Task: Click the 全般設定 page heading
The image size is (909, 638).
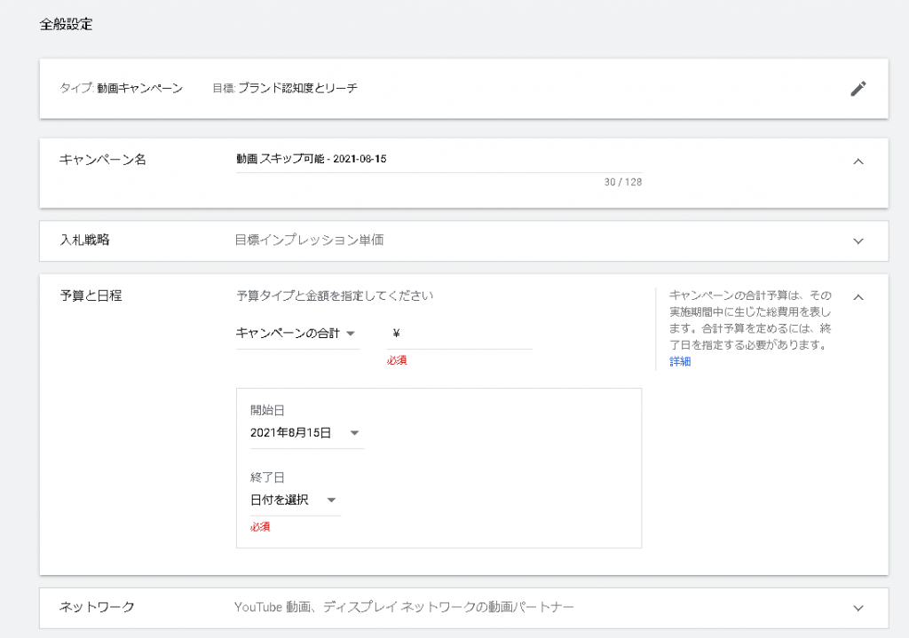Action: 66,24
